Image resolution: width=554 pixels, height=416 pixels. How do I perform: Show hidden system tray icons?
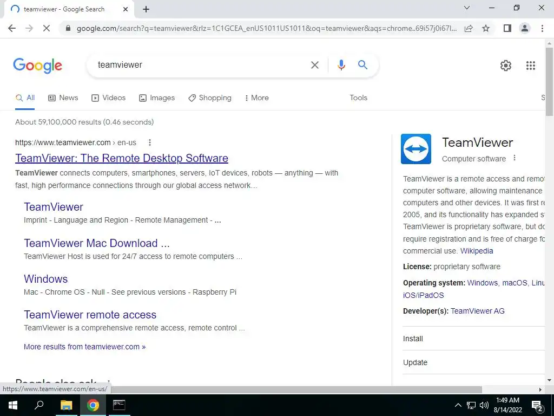click(458, 405)
